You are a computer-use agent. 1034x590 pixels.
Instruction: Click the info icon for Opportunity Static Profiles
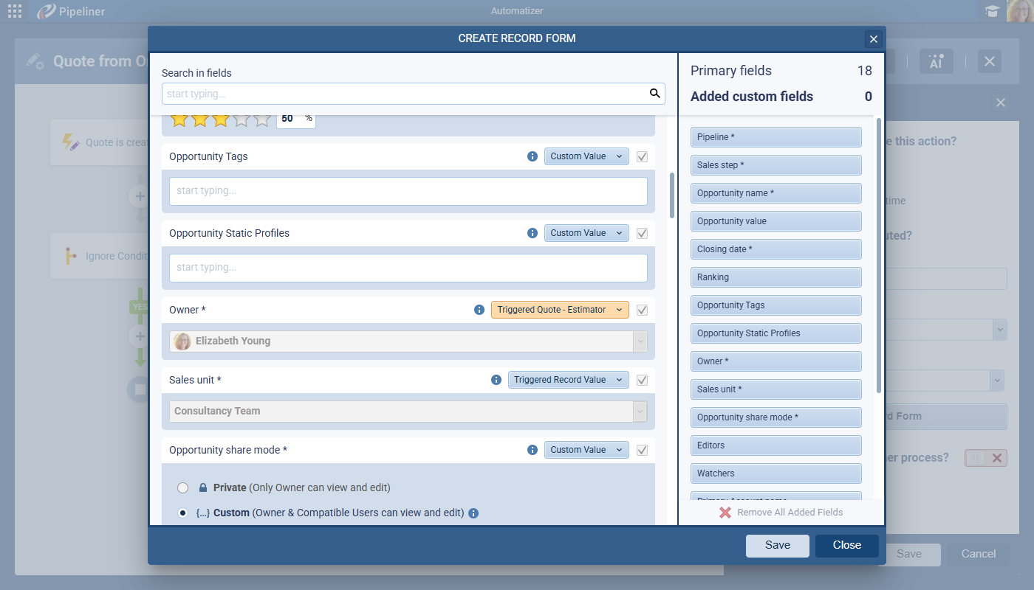tap(533, 233)
